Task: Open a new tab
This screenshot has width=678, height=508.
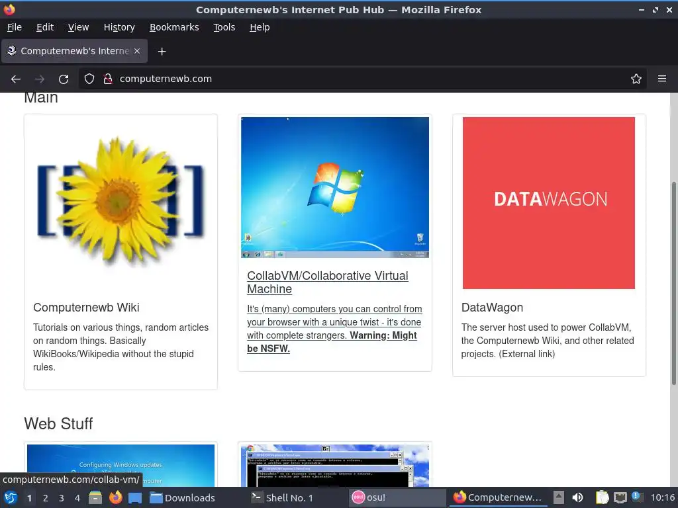Action: coord(162,52)
